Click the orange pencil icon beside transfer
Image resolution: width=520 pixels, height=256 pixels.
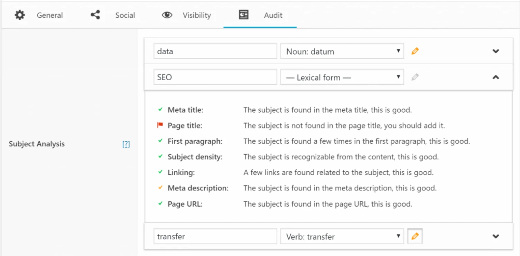[x=415, y=237]
